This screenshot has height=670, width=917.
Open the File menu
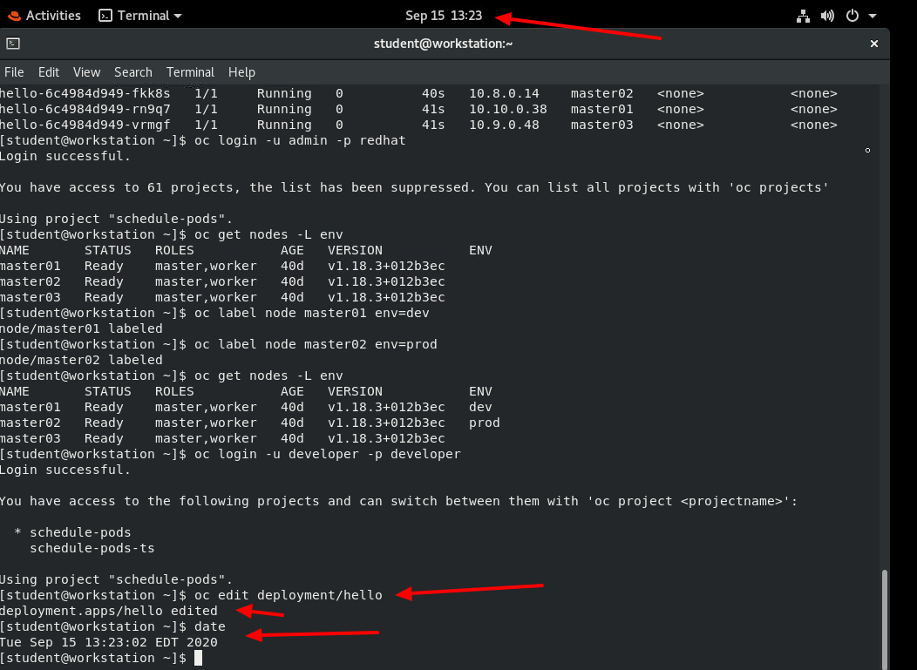tap(14, 72)
